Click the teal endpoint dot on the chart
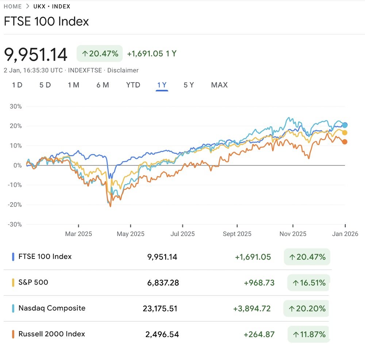 pyautogui.click(x=345, y=125)
